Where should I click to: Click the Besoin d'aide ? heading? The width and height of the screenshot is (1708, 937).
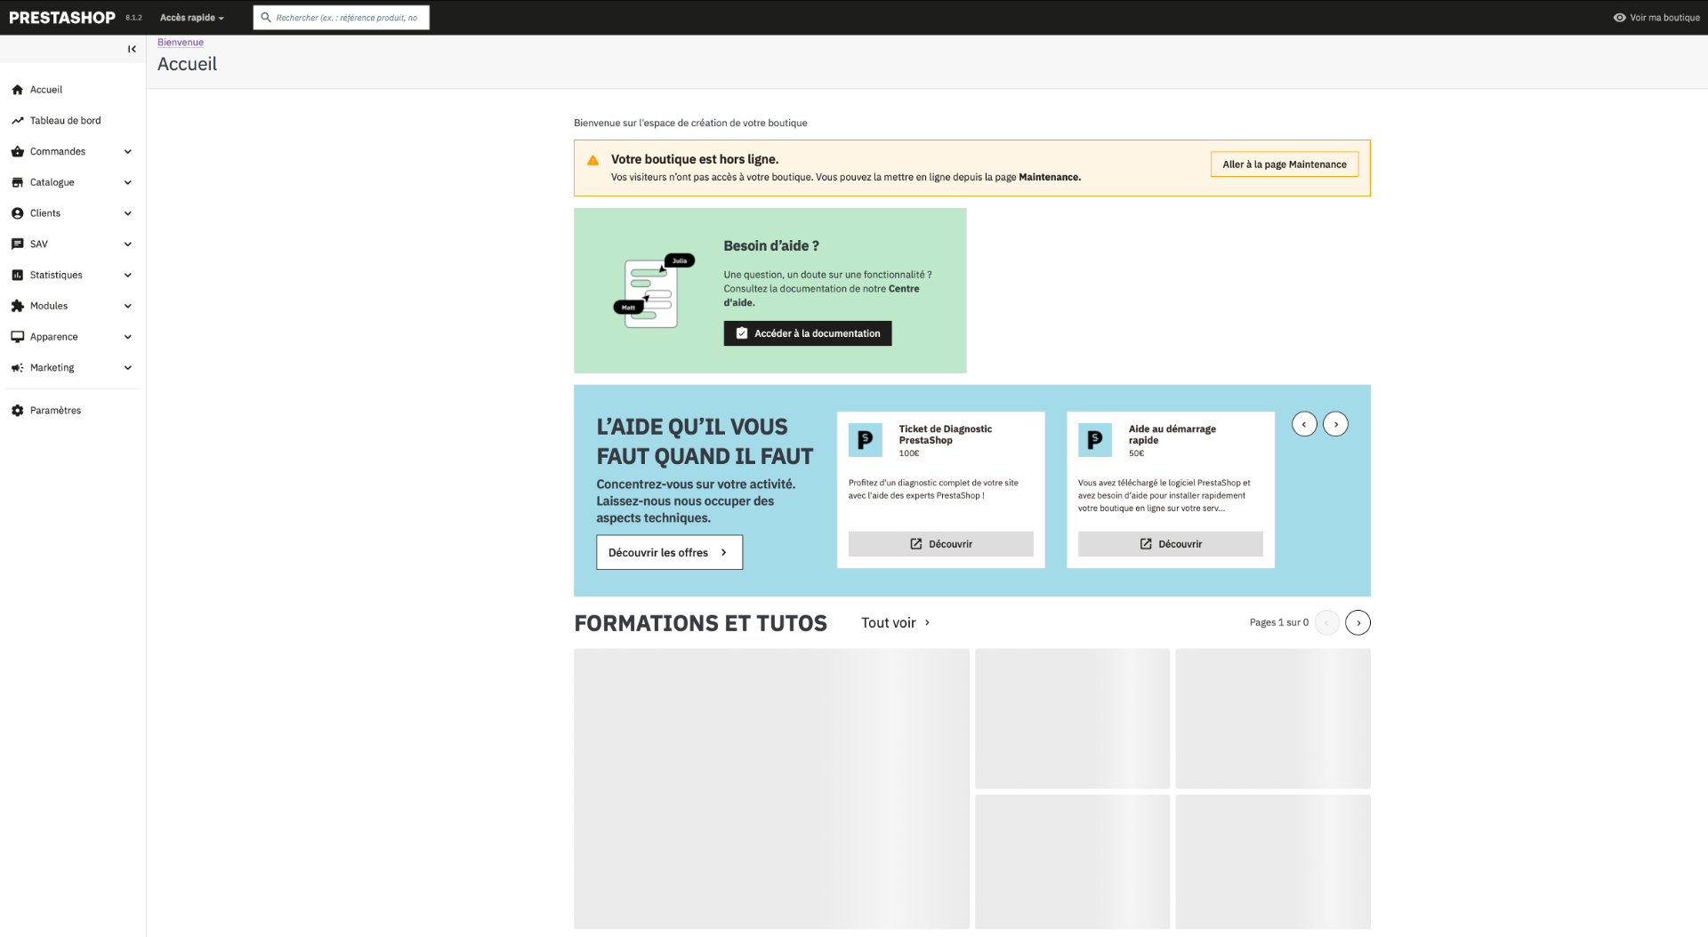click(x=771, y=246)
